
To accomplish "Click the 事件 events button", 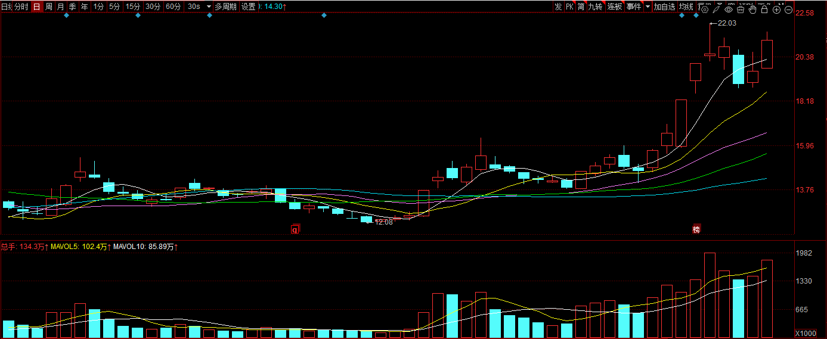I will coord(634,7).
